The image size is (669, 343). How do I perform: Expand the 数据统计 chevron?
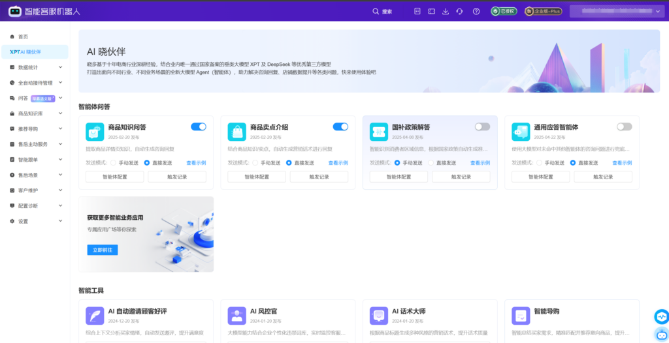coord(60,67)
